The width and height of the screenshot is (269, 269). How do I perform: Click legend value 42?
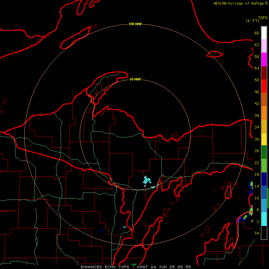tap(257, 104)
